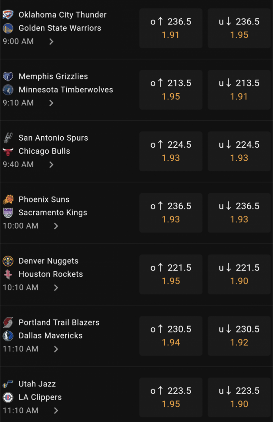Click the Oklahoma City Thunder logo
273x422 pixels.
(8, 14)
